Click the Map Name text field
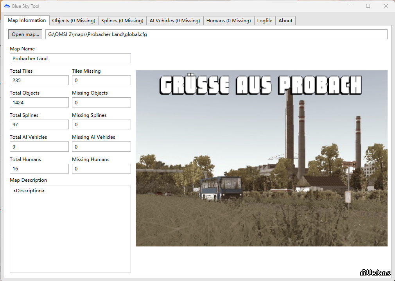This screenshot has height=281, width=395. point(70,59)
